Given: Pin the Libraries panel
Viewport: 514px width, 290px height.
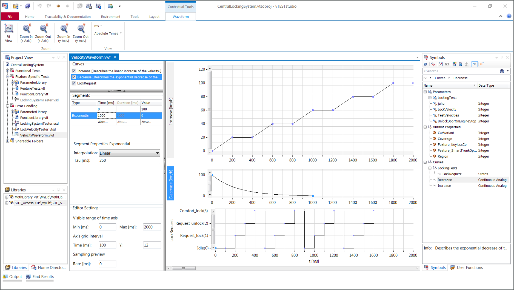Looking at the screenshot, I should [58, 190].
